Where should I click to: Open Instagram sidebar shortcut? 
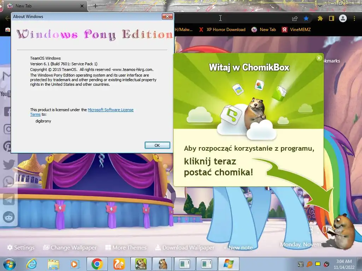point(7,129)
